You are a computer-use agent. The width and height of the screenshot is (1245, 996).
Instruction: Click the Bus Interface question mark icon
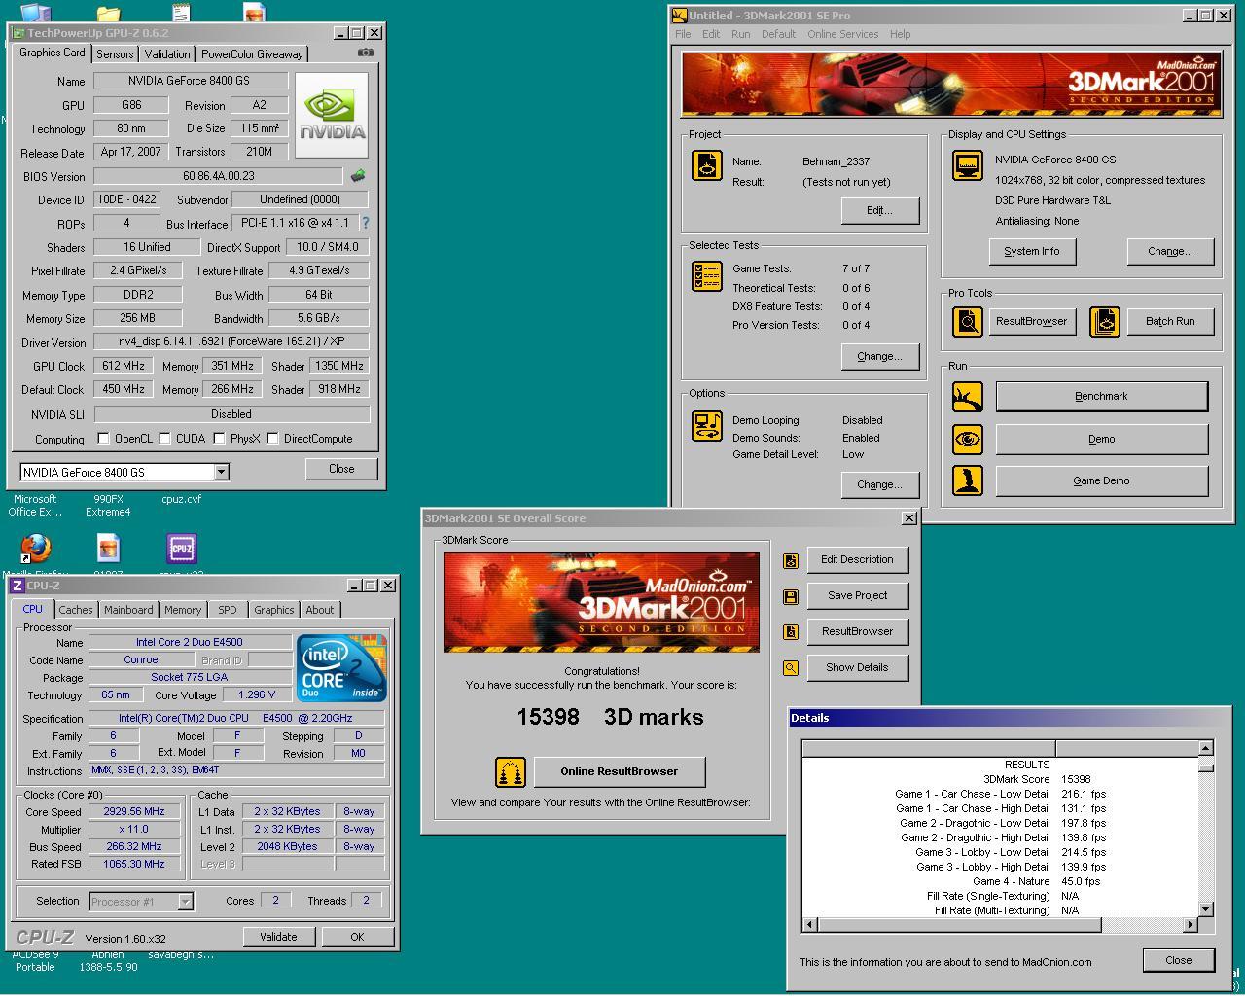[366, 223]
